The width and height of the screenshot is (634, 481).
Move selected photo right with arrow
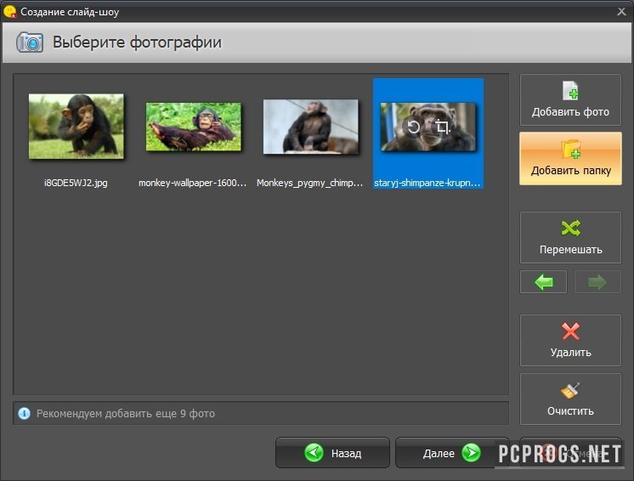click(x=597, y=282)
